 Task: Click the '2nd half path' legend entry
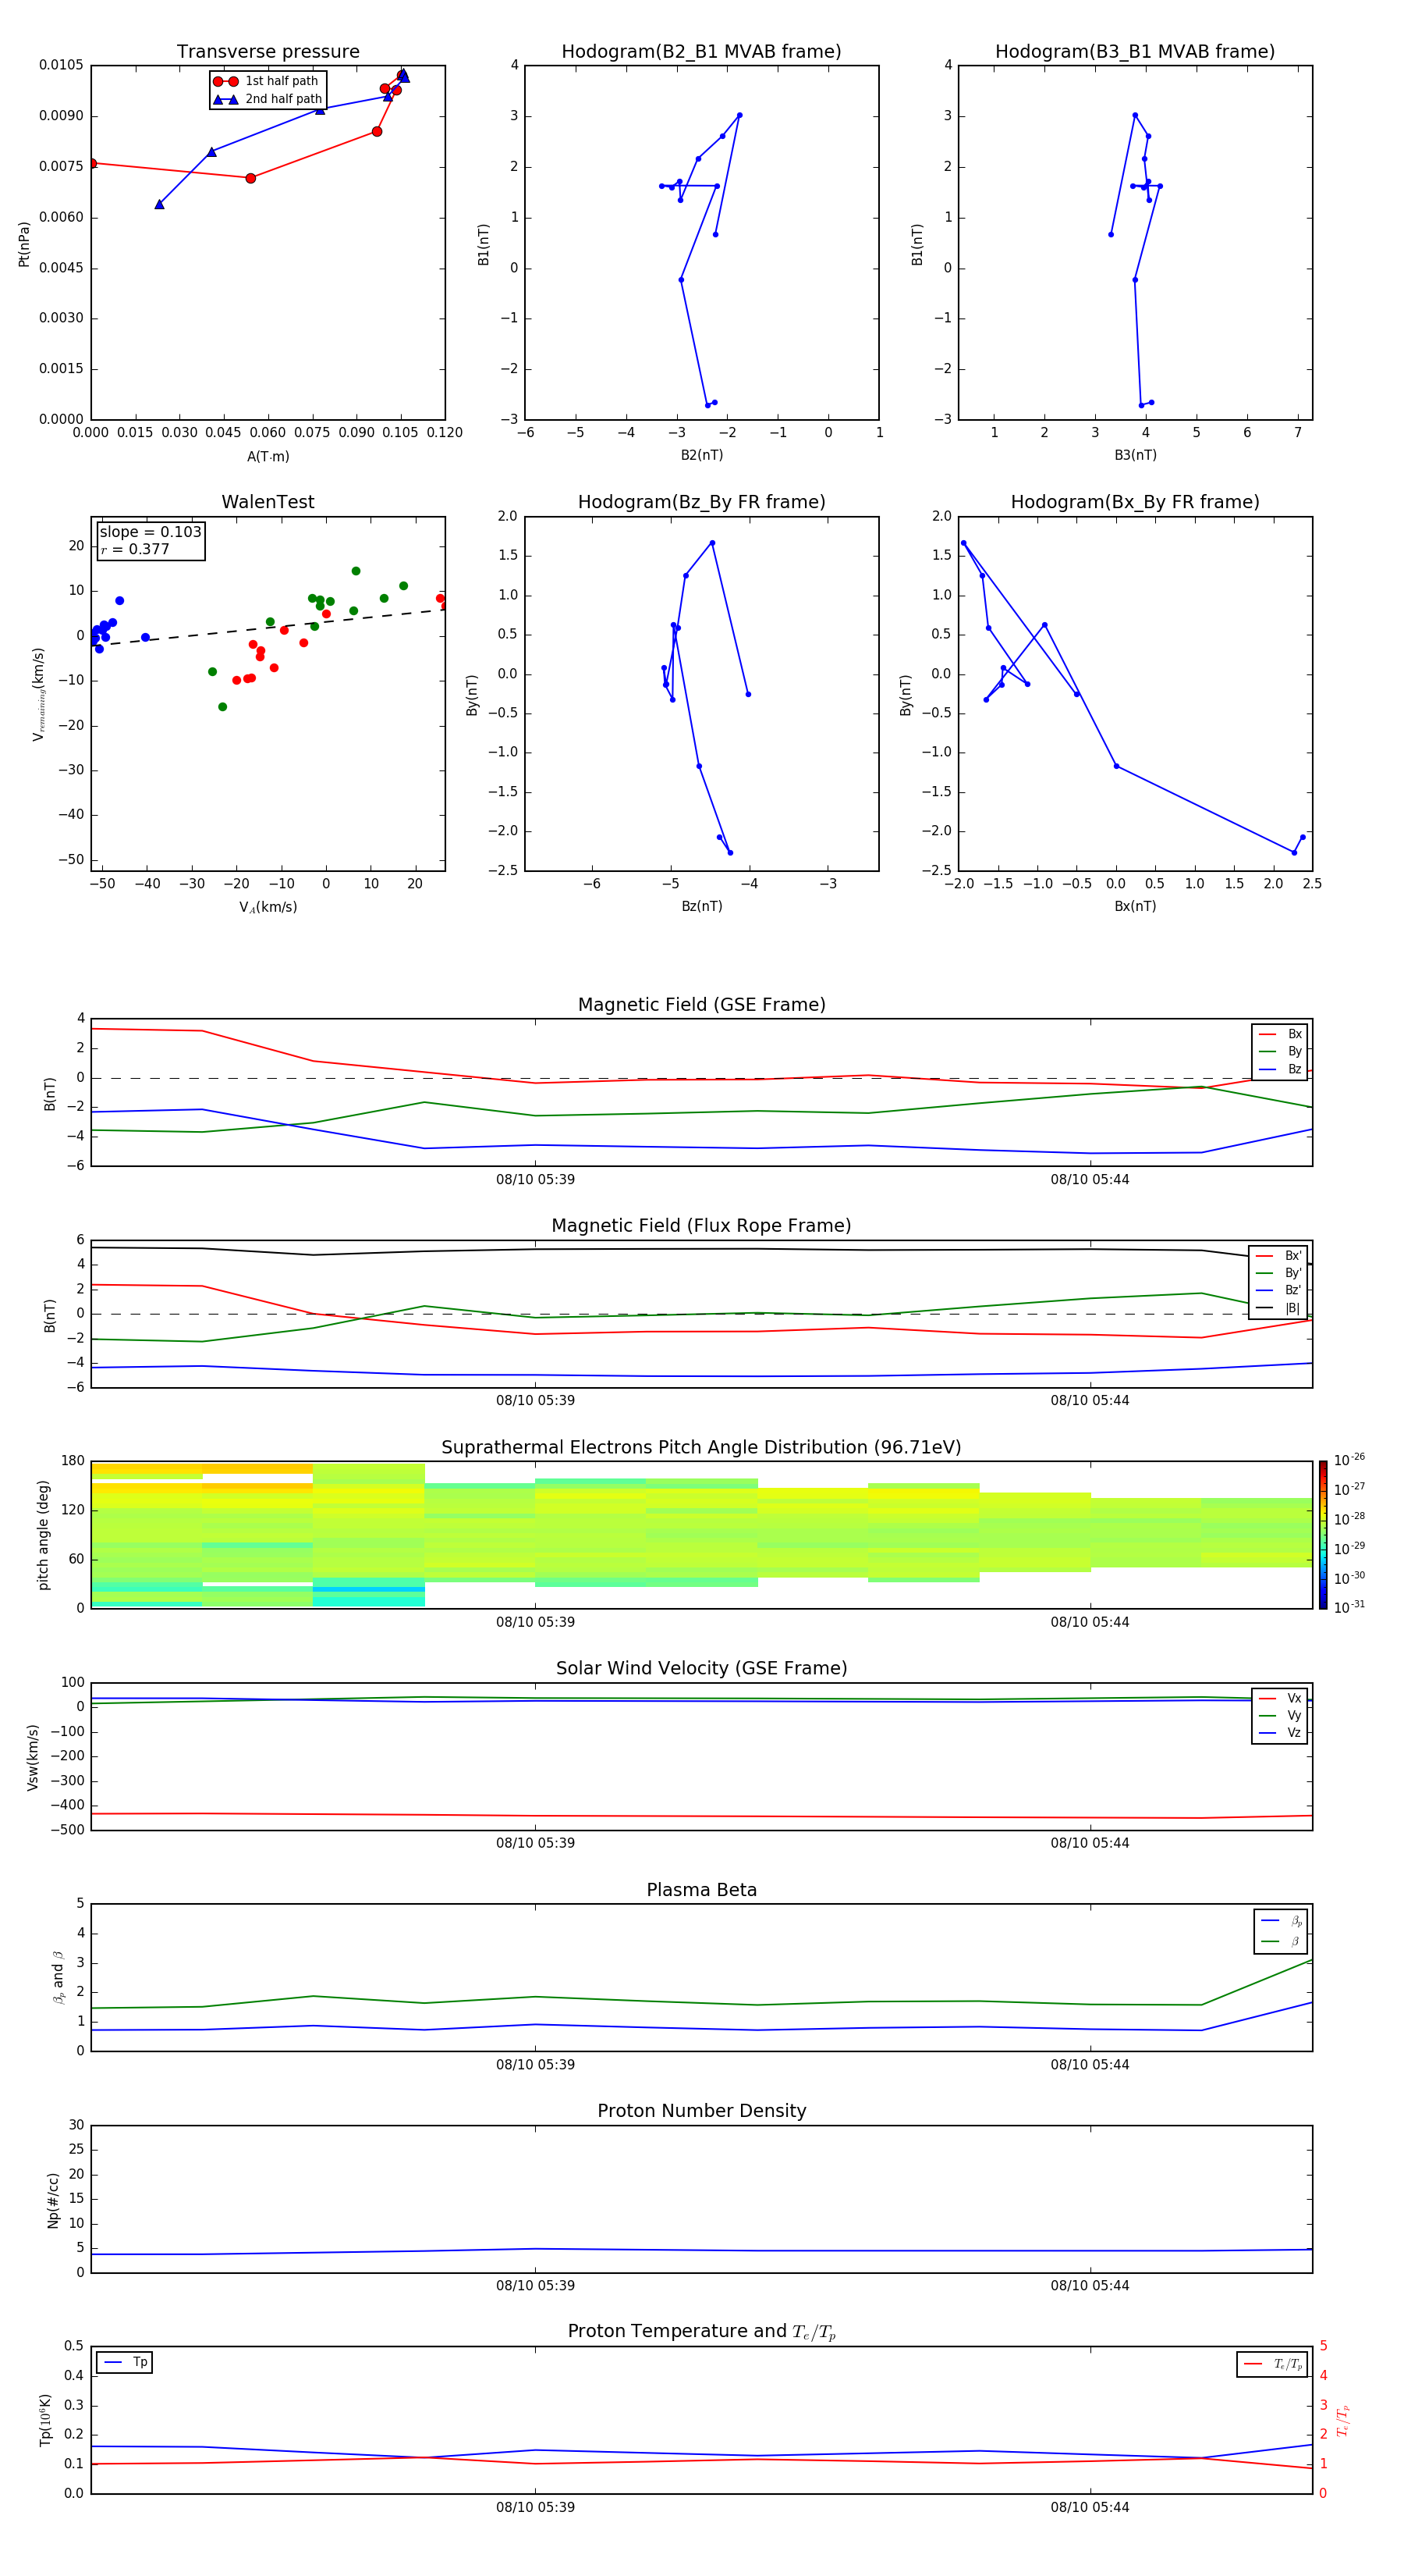(x=268, y=99)
